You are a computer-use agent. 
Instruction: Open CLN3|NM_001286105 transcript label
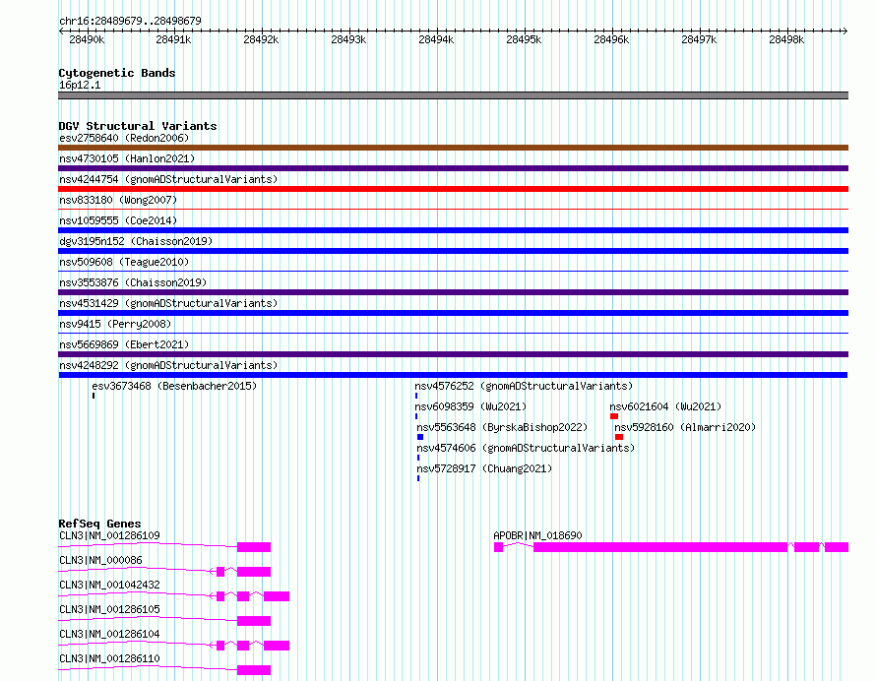[109, 609]
